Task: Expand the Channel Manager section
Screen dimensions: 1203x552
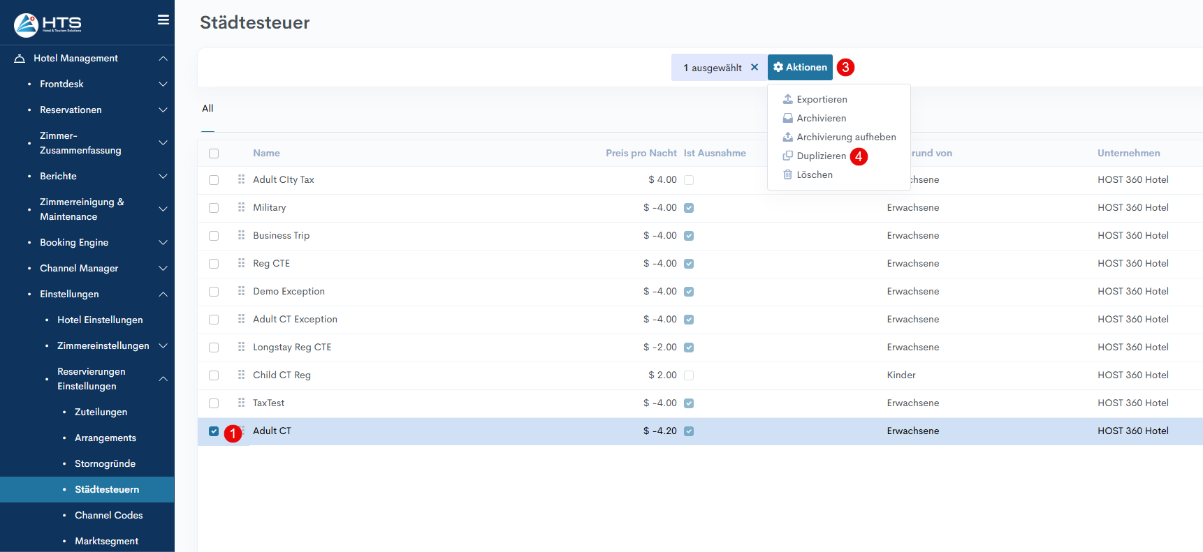Action: point(163,269)
